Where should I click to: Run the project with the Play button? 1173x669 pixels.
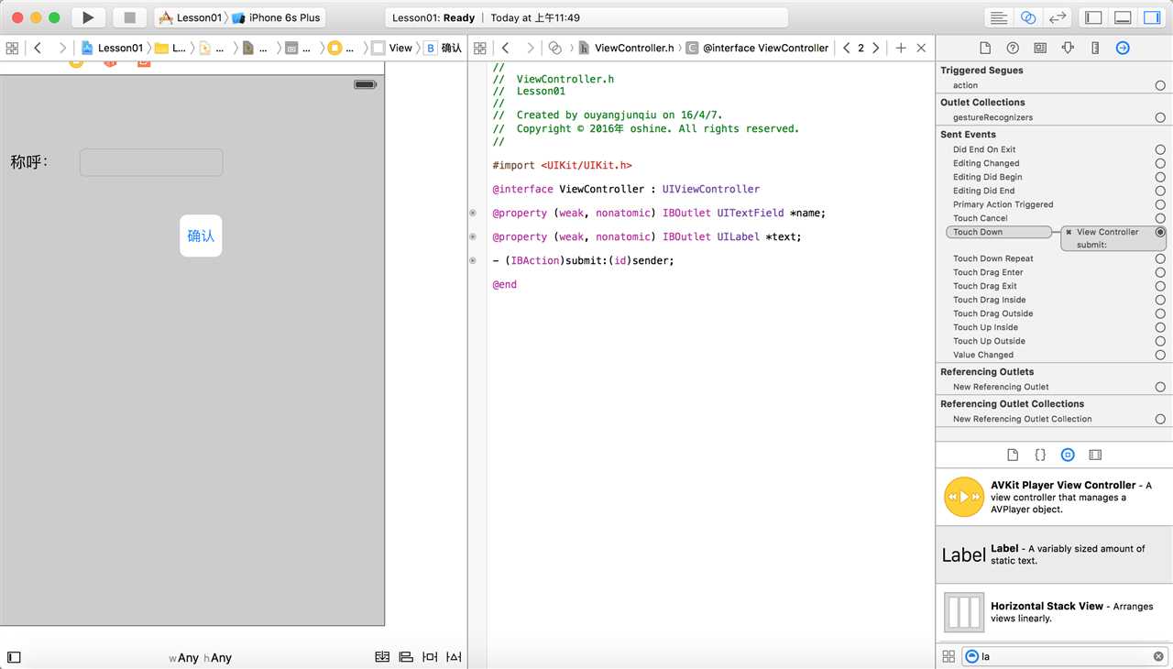(88, 17)
